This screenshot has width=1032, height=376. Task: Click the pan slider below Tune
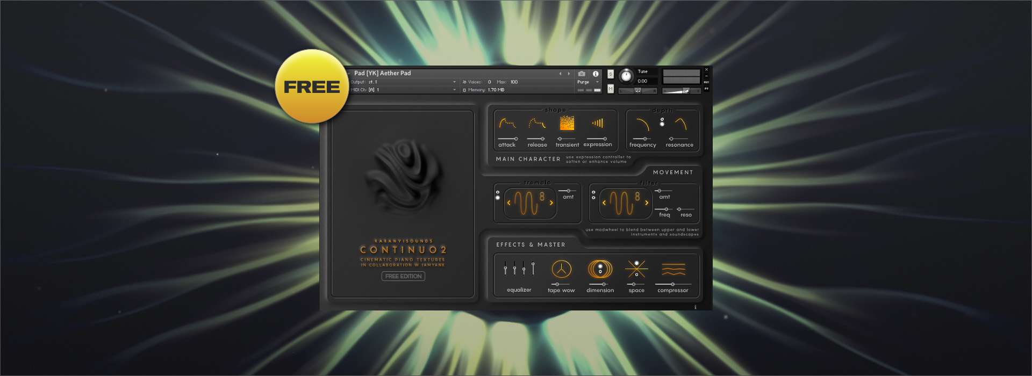(637, 91)
